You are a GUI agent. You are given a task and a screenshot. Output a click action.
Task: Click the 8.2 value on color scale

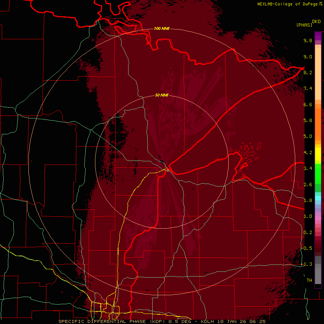coord(308,72)
